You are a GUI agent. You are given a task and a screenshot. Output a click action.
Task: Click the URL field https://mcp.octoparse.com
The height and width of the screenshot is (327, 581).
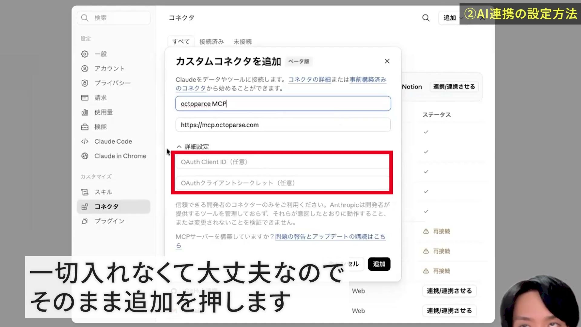(x=283, y=125)
